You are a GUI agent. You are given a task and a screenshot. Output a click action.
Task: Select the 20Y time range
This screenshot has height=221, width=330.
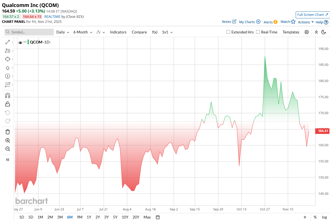136,217
